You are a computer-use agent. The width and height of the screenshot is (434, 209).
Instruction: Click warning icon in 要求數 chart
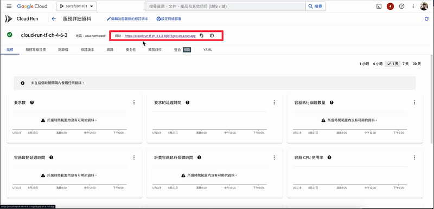43,120
